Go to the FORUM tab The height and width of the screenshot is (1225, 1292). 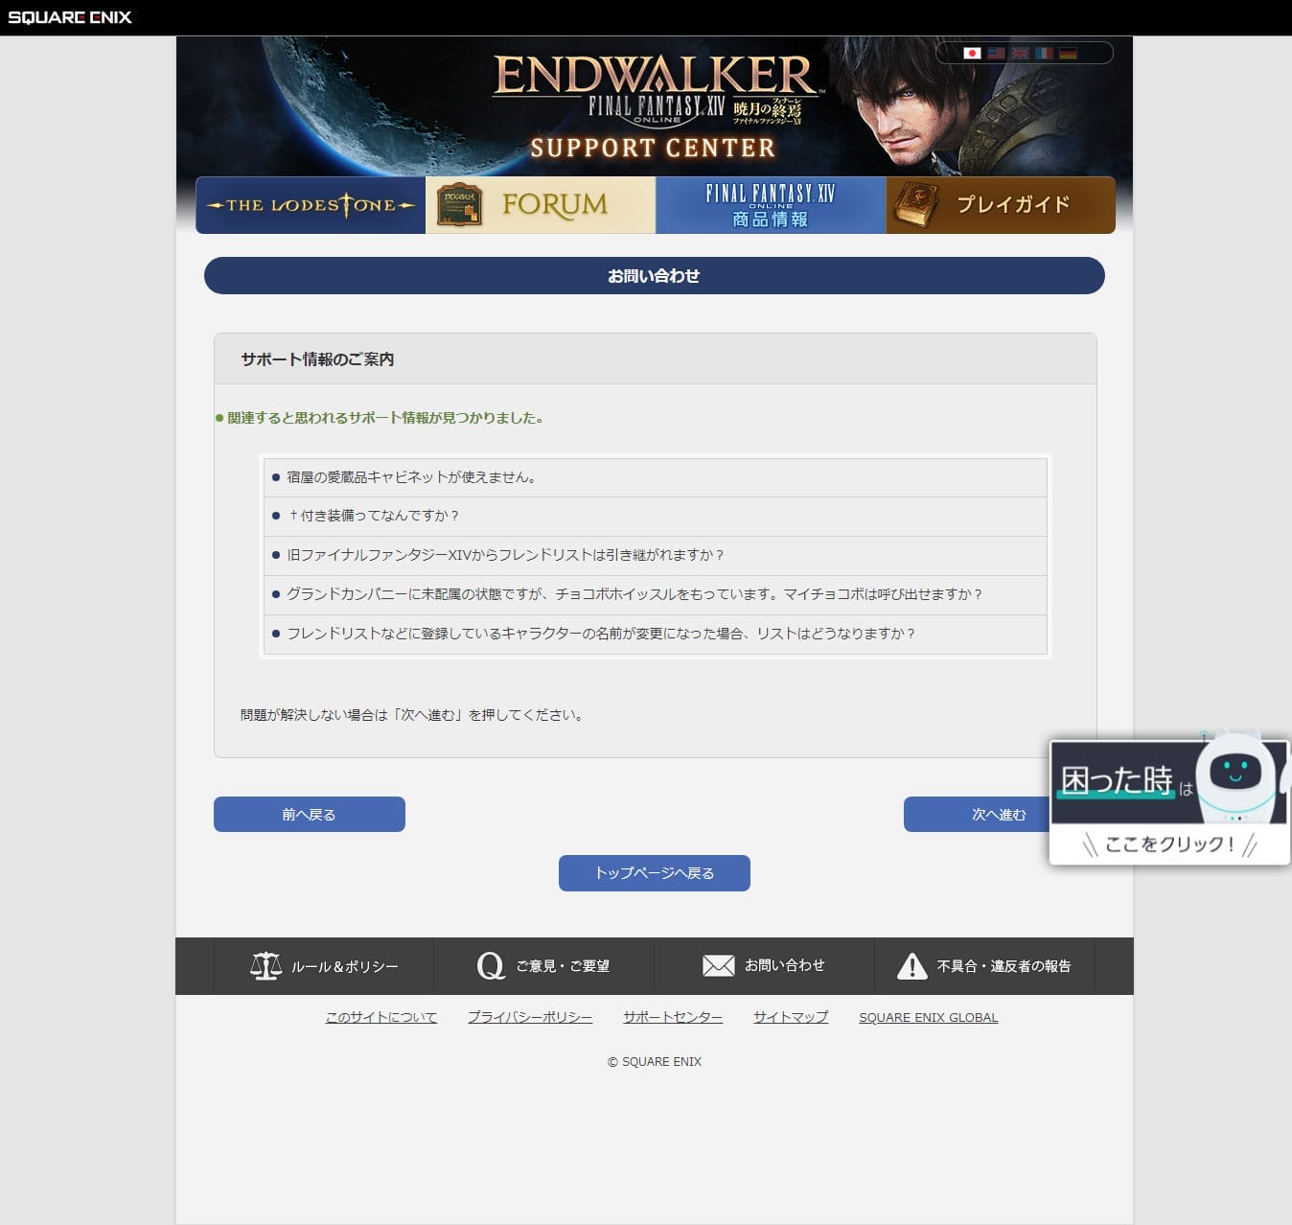point(541,205)
